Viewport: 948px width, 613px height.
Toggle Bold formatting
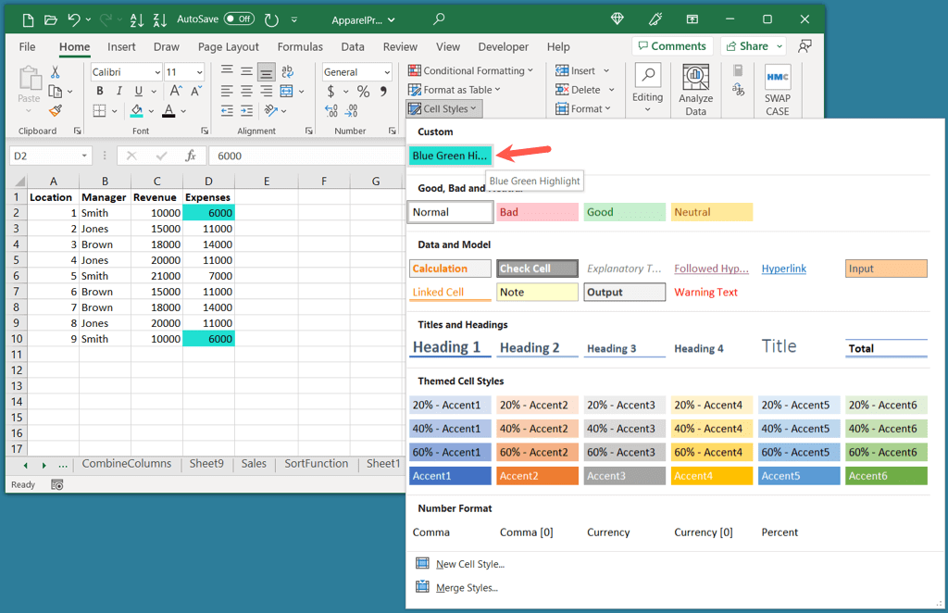click(99, 91)
